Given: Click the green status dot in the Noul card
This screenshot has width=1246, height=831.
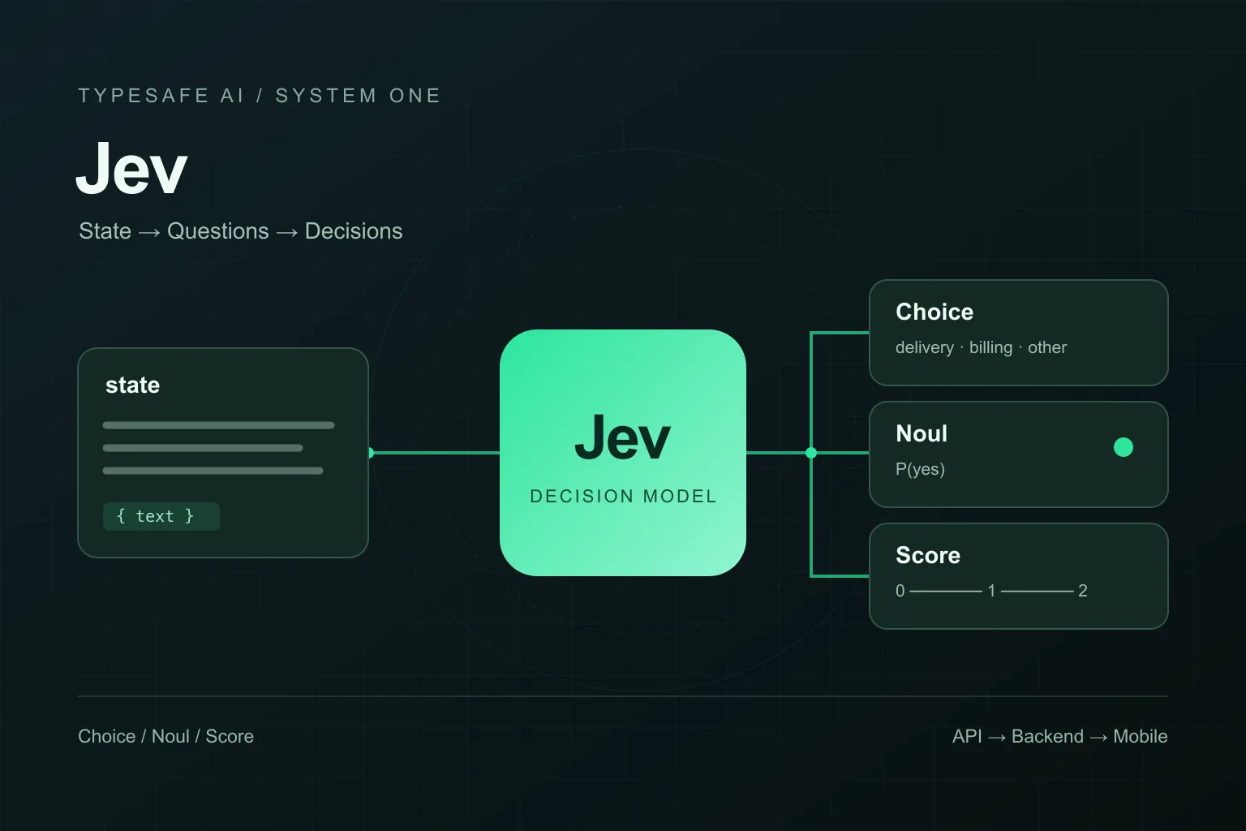Looking at the screenshot, I should (x=1124, y=447).
